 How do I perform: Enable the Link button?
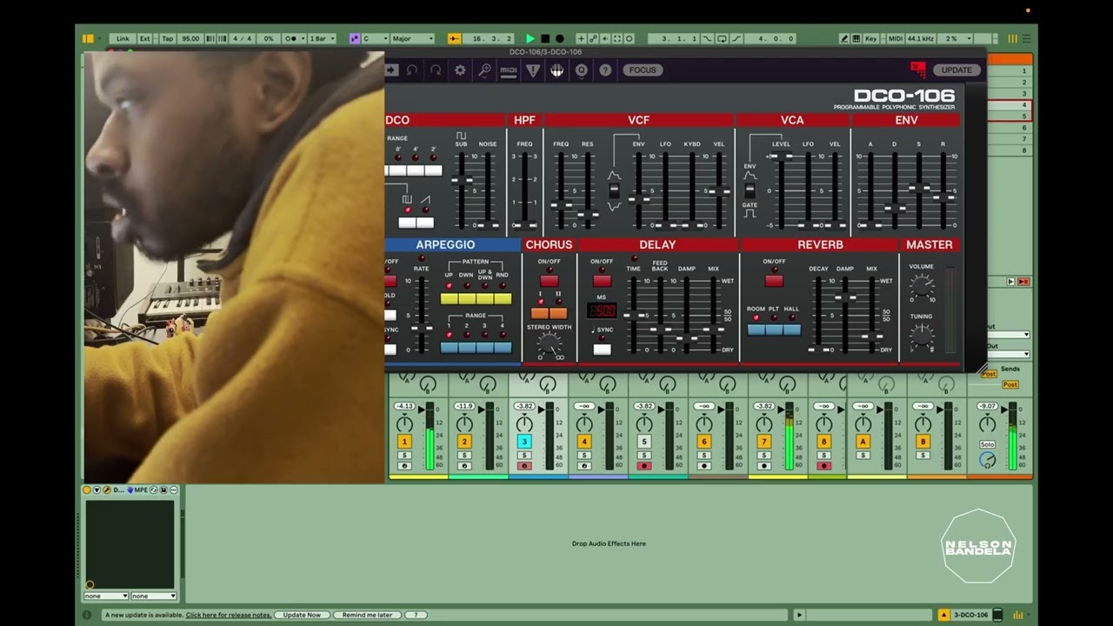point(123,38)
